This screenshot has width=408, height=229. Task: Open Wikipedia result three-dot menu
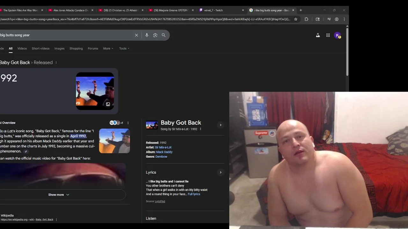[56, 219]
